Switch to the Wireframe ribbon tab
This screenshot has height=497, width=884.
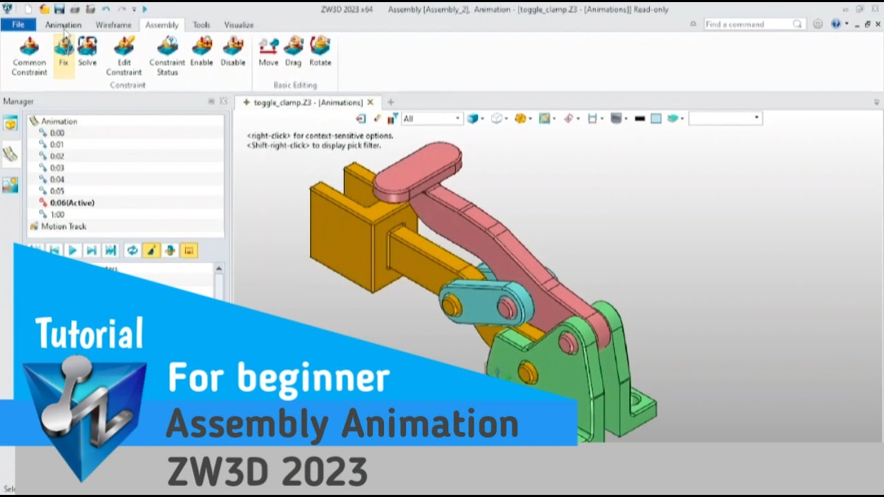pyautogui.click(x=113, y=25)
